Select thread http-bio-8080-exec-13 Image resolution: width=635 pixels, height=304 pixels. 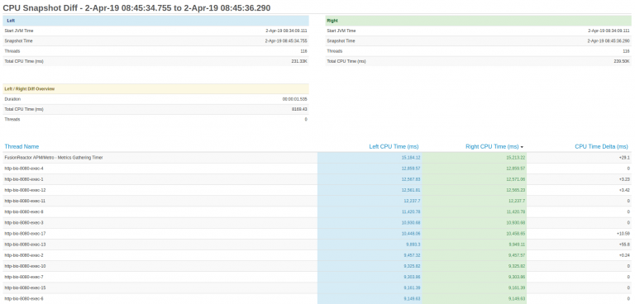point(25,245)
